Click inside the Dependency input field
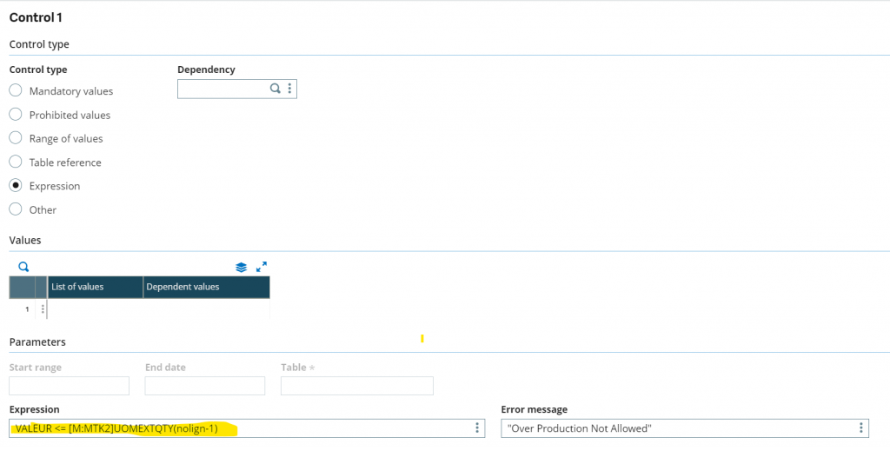 click(x=223, y=89)
